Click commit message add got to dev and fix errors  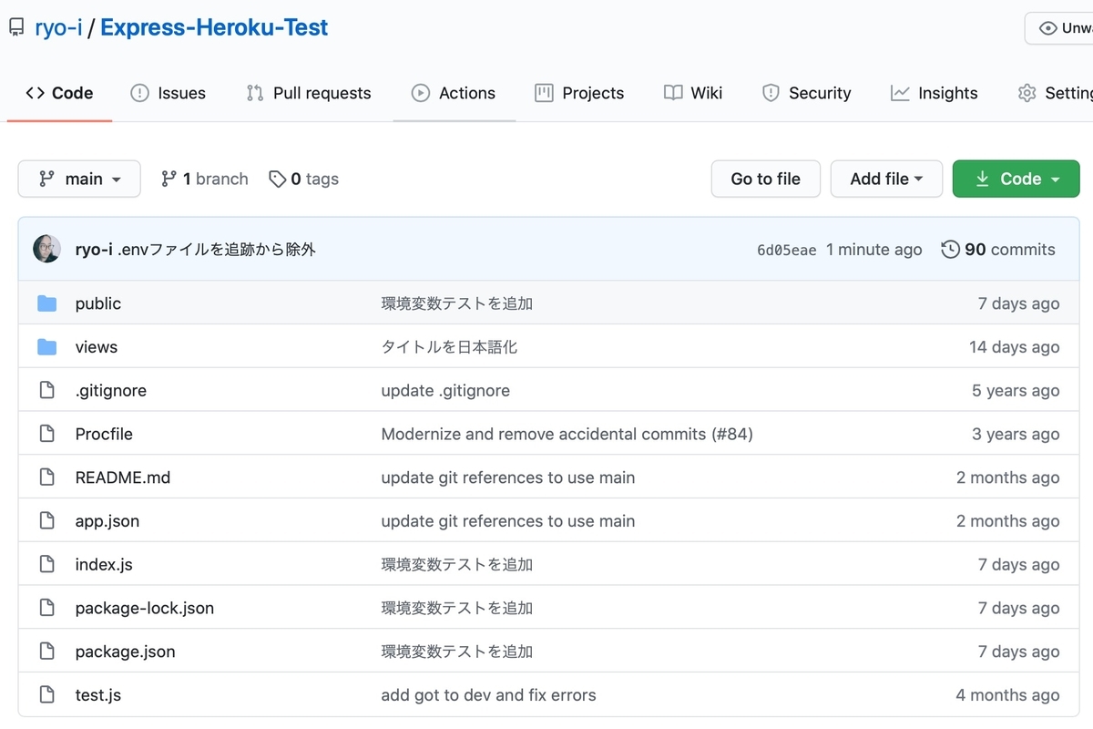click(x=489, y=694)
